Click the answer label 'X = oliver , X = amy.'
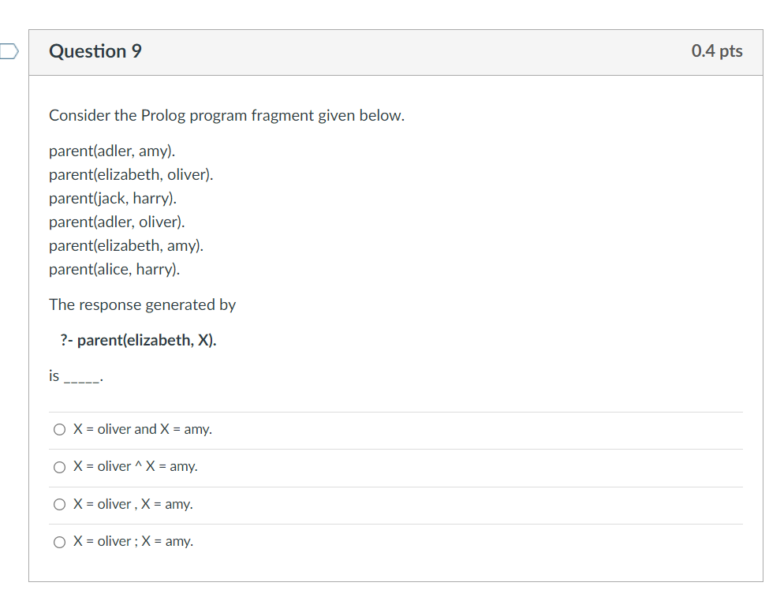Image resolution: width=769 pixels, height=590 pixels. [x=133, y=504]
